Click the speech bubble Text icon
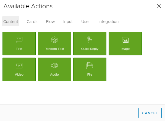Screen dimensions: 165x121 pos(19,40)
